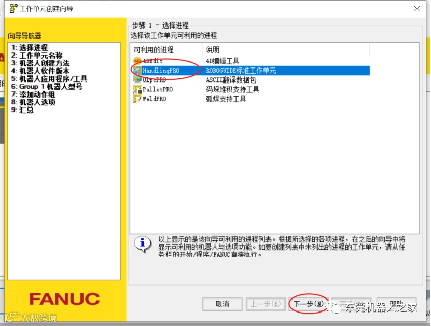Image resolution: width=431 pixels, height=326 pixels.
Task: Click the 可利用的进程 column header
Action: click(166, 50)
